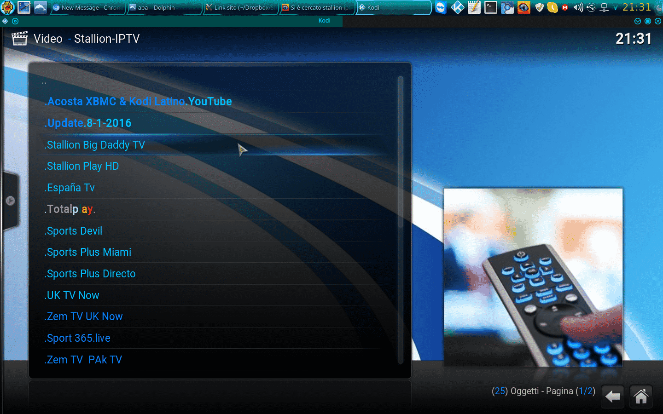
Task: Open the magnifier search launcher icon
Action: [507, 7]
